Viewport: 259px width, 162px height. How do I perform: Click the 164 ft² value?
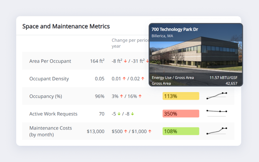[x=97, y=61]
